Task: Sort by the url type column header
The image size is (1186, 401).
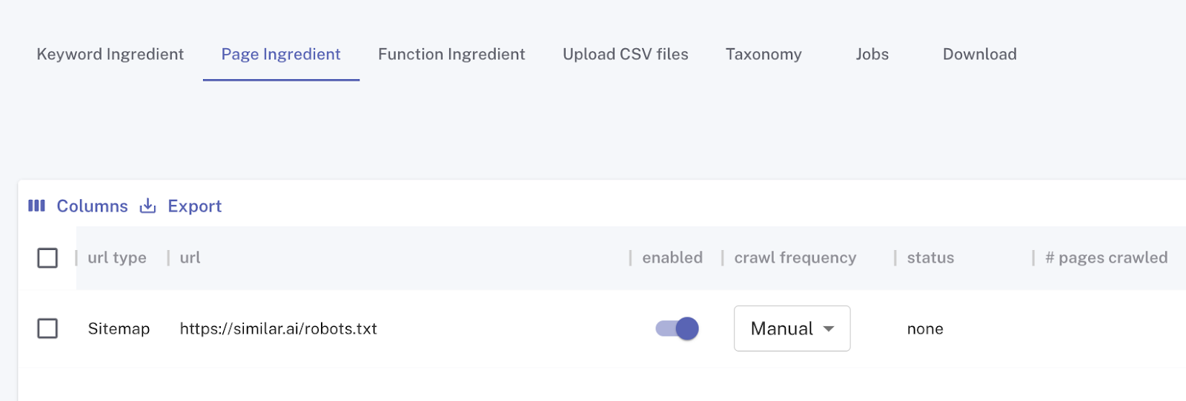Action: click(x=117, y=257)
